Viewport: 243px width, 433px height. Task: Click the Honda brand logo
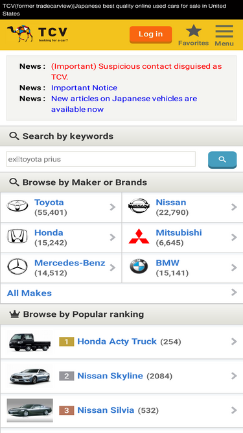[17, 236]
